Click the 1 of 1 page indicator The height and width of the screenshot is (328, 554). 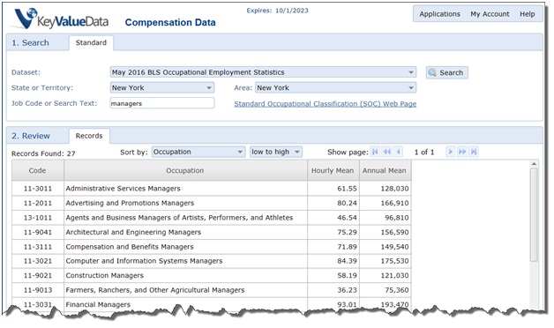click(424, 153)
